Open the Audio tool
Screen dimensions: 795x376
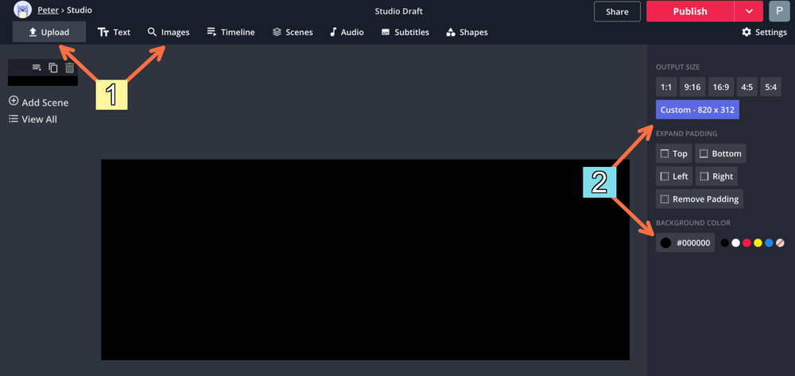(347, 33)
